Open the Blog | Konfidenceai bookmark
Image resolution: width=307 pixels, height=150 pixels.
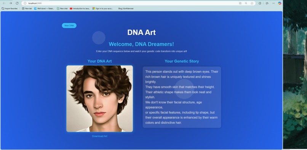126,9
